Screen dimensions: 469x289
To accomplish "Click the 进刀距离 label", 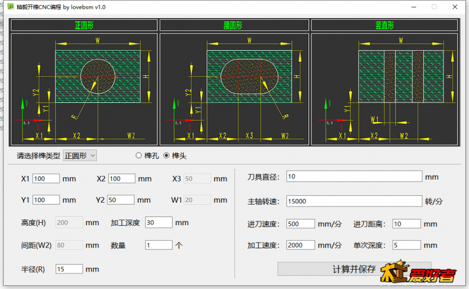I will pyautogui.click(x=370, y=224).
